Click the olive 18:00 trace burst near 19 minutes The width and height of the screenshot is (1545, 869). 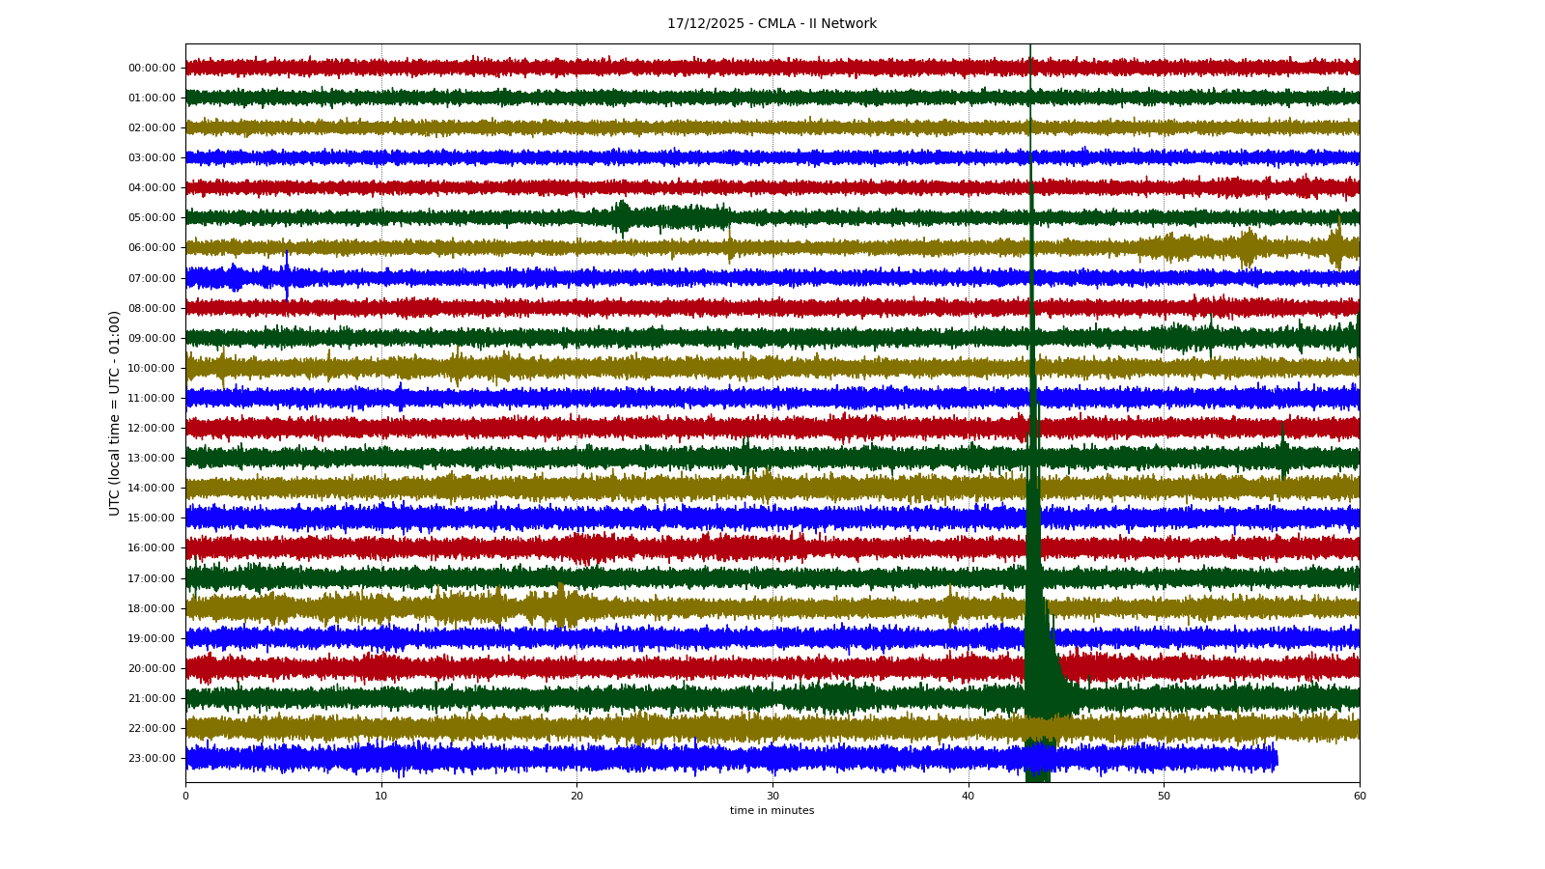point(561,606)
